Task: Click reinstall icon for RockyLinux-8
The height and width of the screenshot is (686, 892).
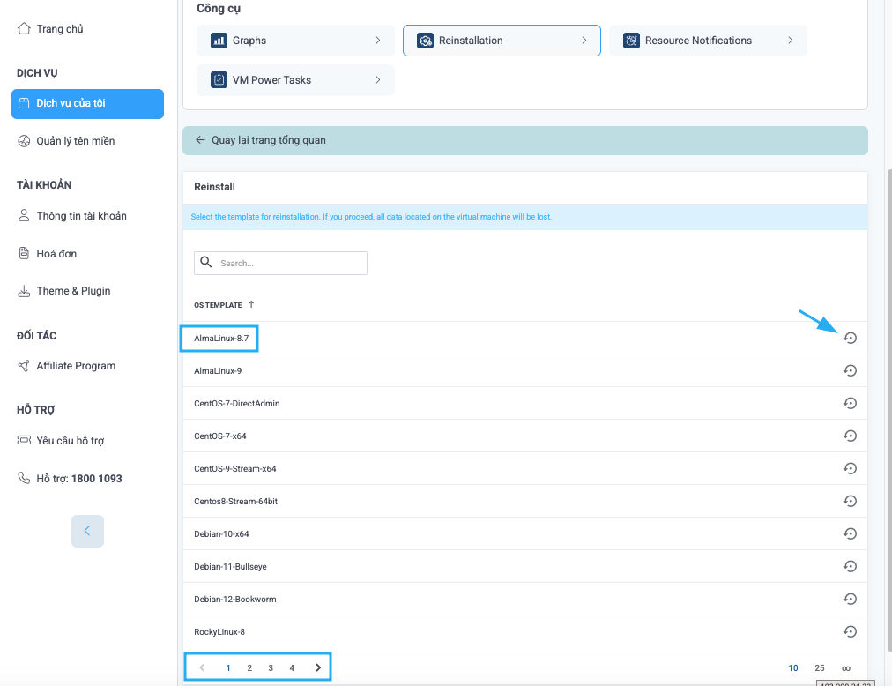Action: click(x=850, y=631)
